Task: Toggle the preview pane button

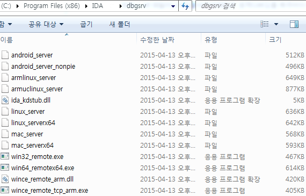Action: coord(294,24)
